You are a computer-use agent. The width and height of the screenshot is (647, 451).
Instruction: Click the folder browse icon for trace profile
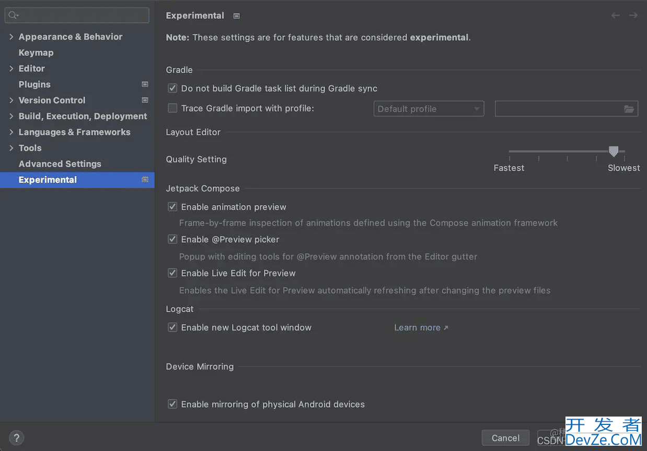click(x=629, y=109)
